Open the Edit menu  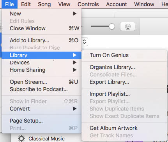click(26, 4)
